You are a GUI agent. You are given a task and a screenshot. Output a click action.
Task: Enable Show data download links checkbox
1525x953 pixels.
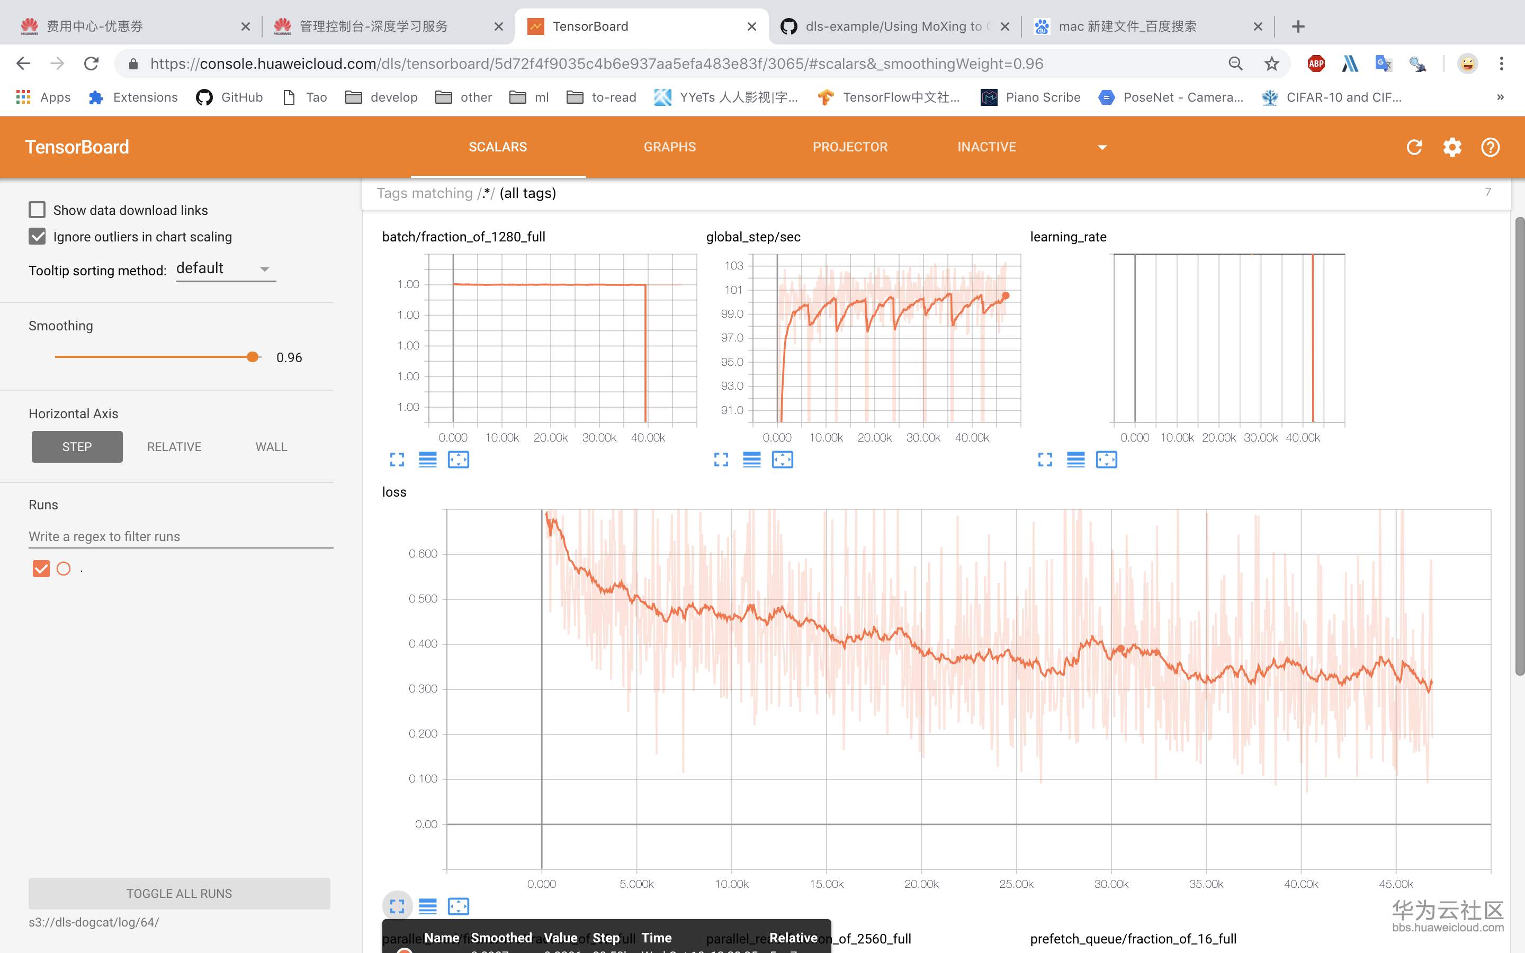pyautogui.click(x=37, y=210)
